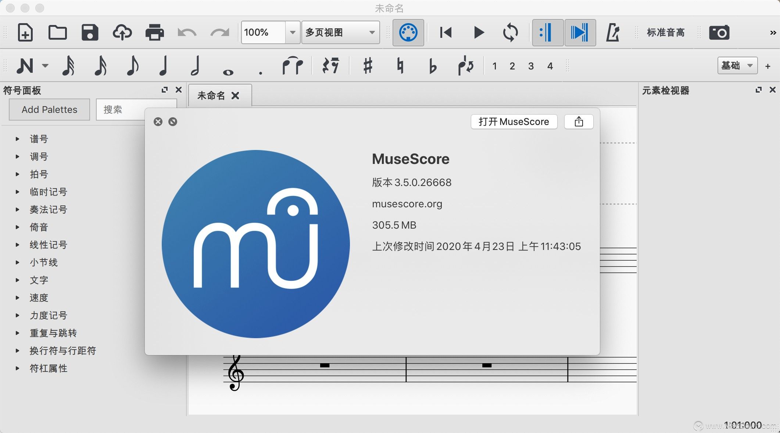Viewport: 780px width, 433px height.
Task: Select the treble clef on the staff
Action: (x=236, y=373)
